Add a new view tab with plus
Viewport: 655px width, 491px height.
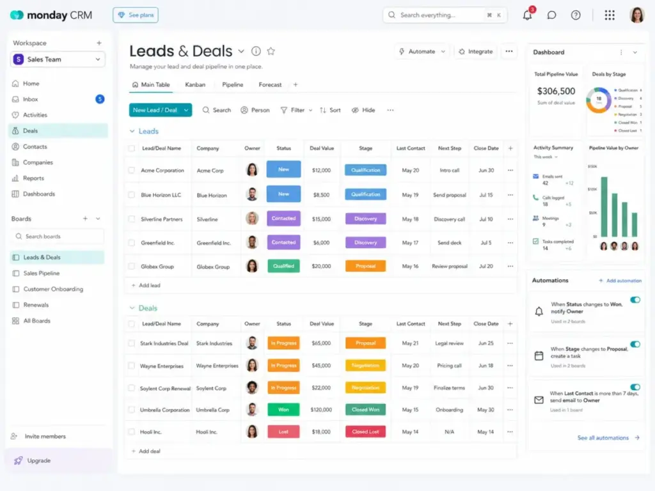pos(296,84)
